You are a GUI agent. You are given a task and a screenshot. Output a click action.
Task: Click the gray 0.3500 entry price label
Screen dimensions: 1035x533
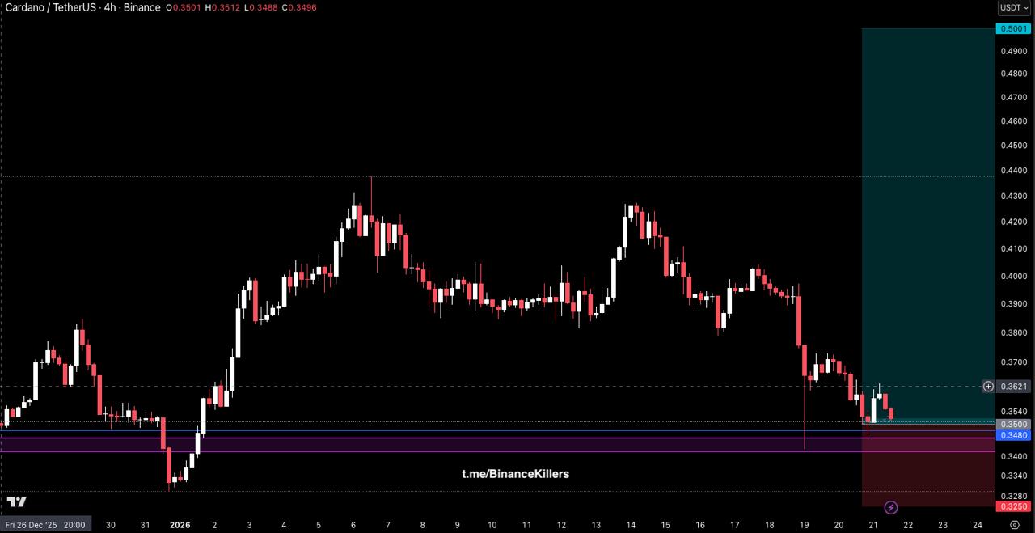pyautogui.click(x=1014, y=425)
